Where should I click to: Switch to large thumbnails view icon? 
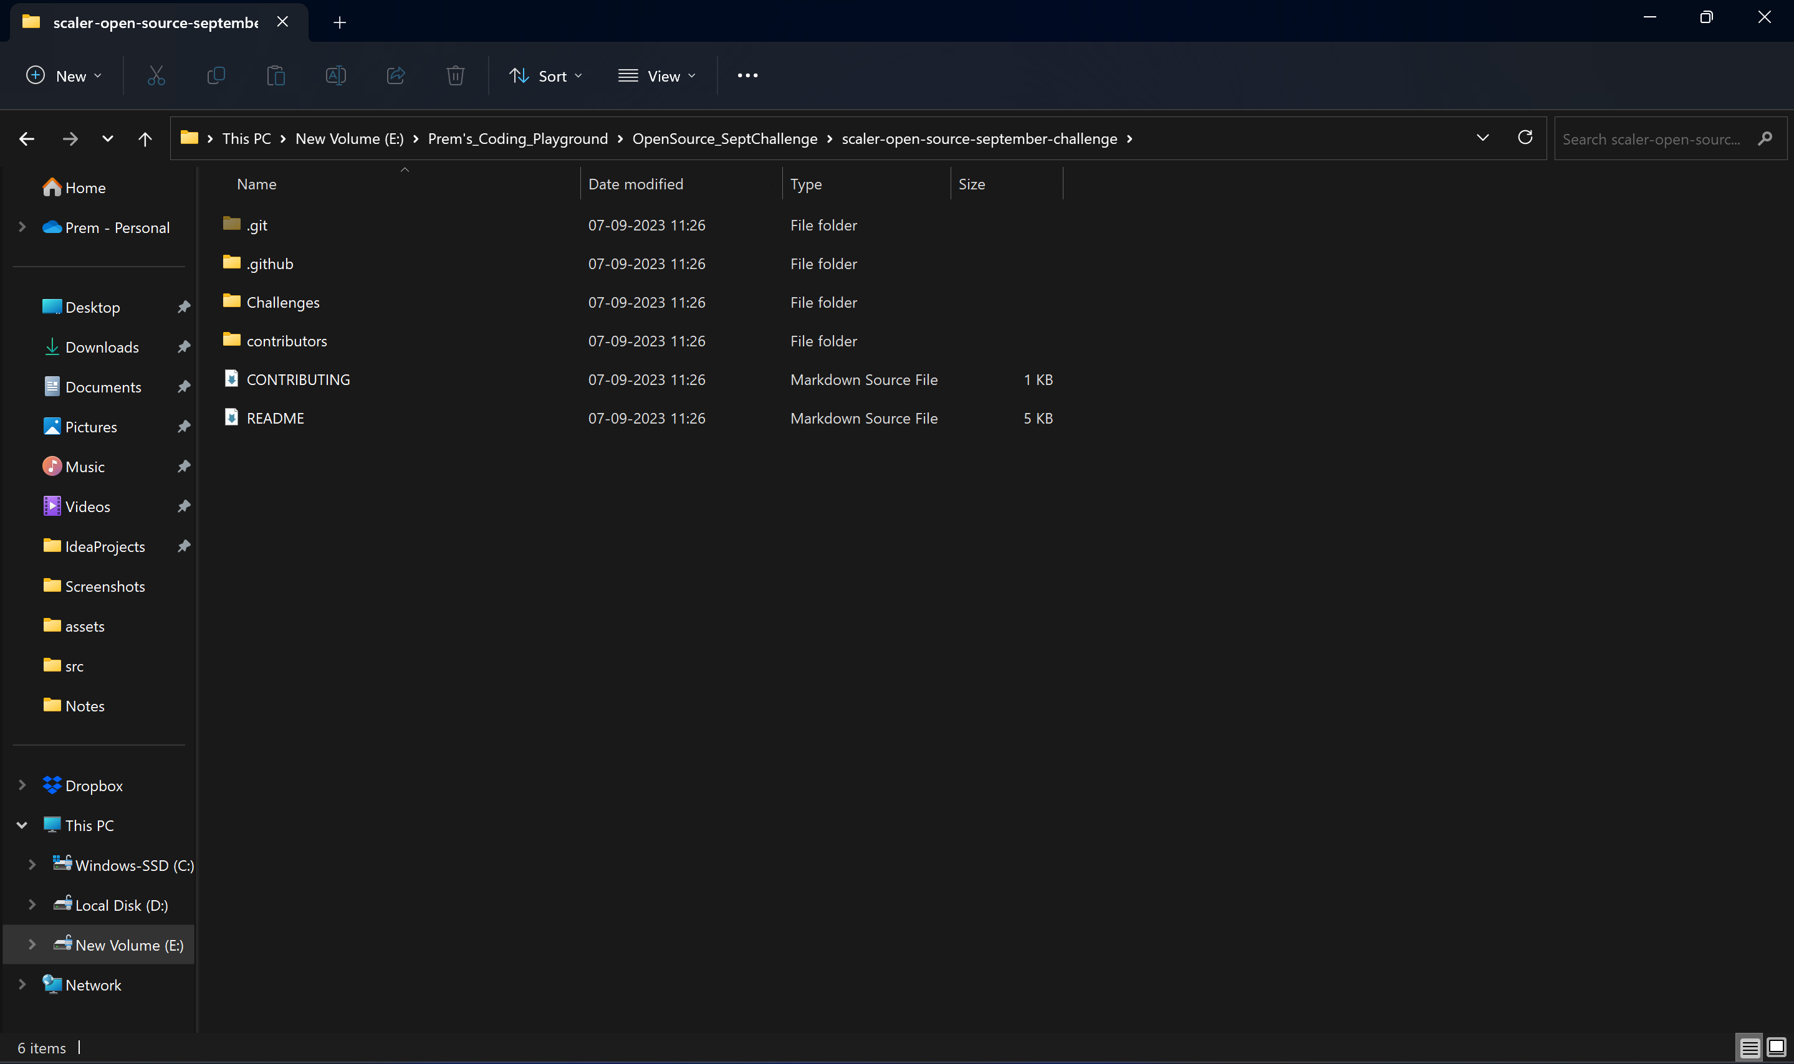(x=1776, y=1048)
